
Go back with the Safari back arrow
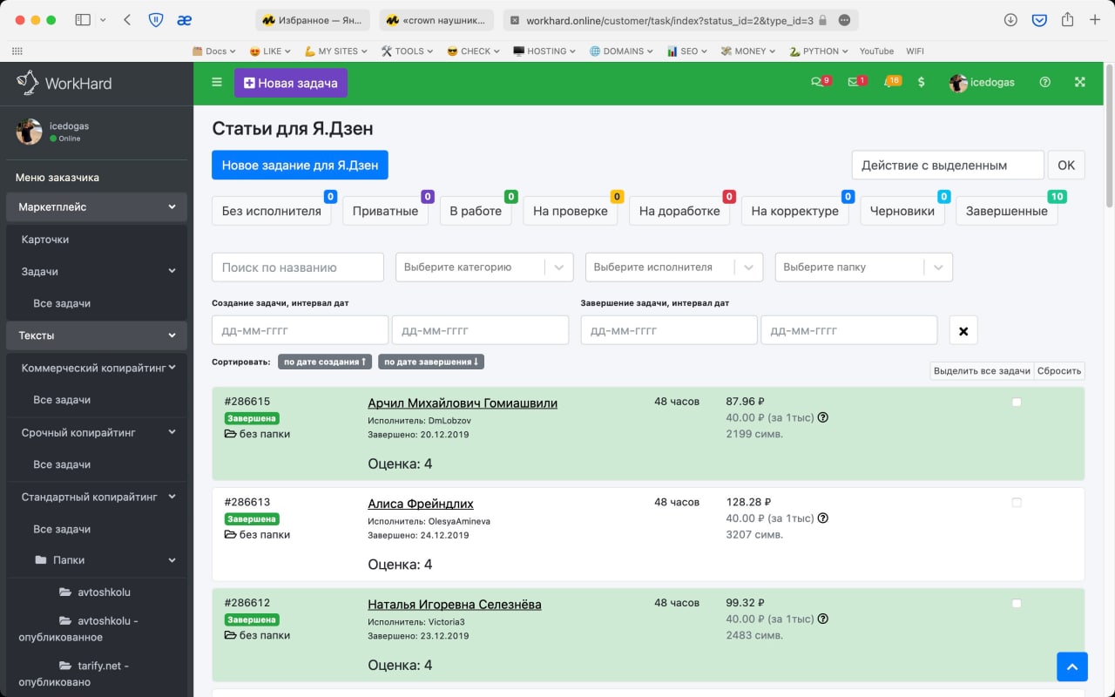[x=127, y=19]
